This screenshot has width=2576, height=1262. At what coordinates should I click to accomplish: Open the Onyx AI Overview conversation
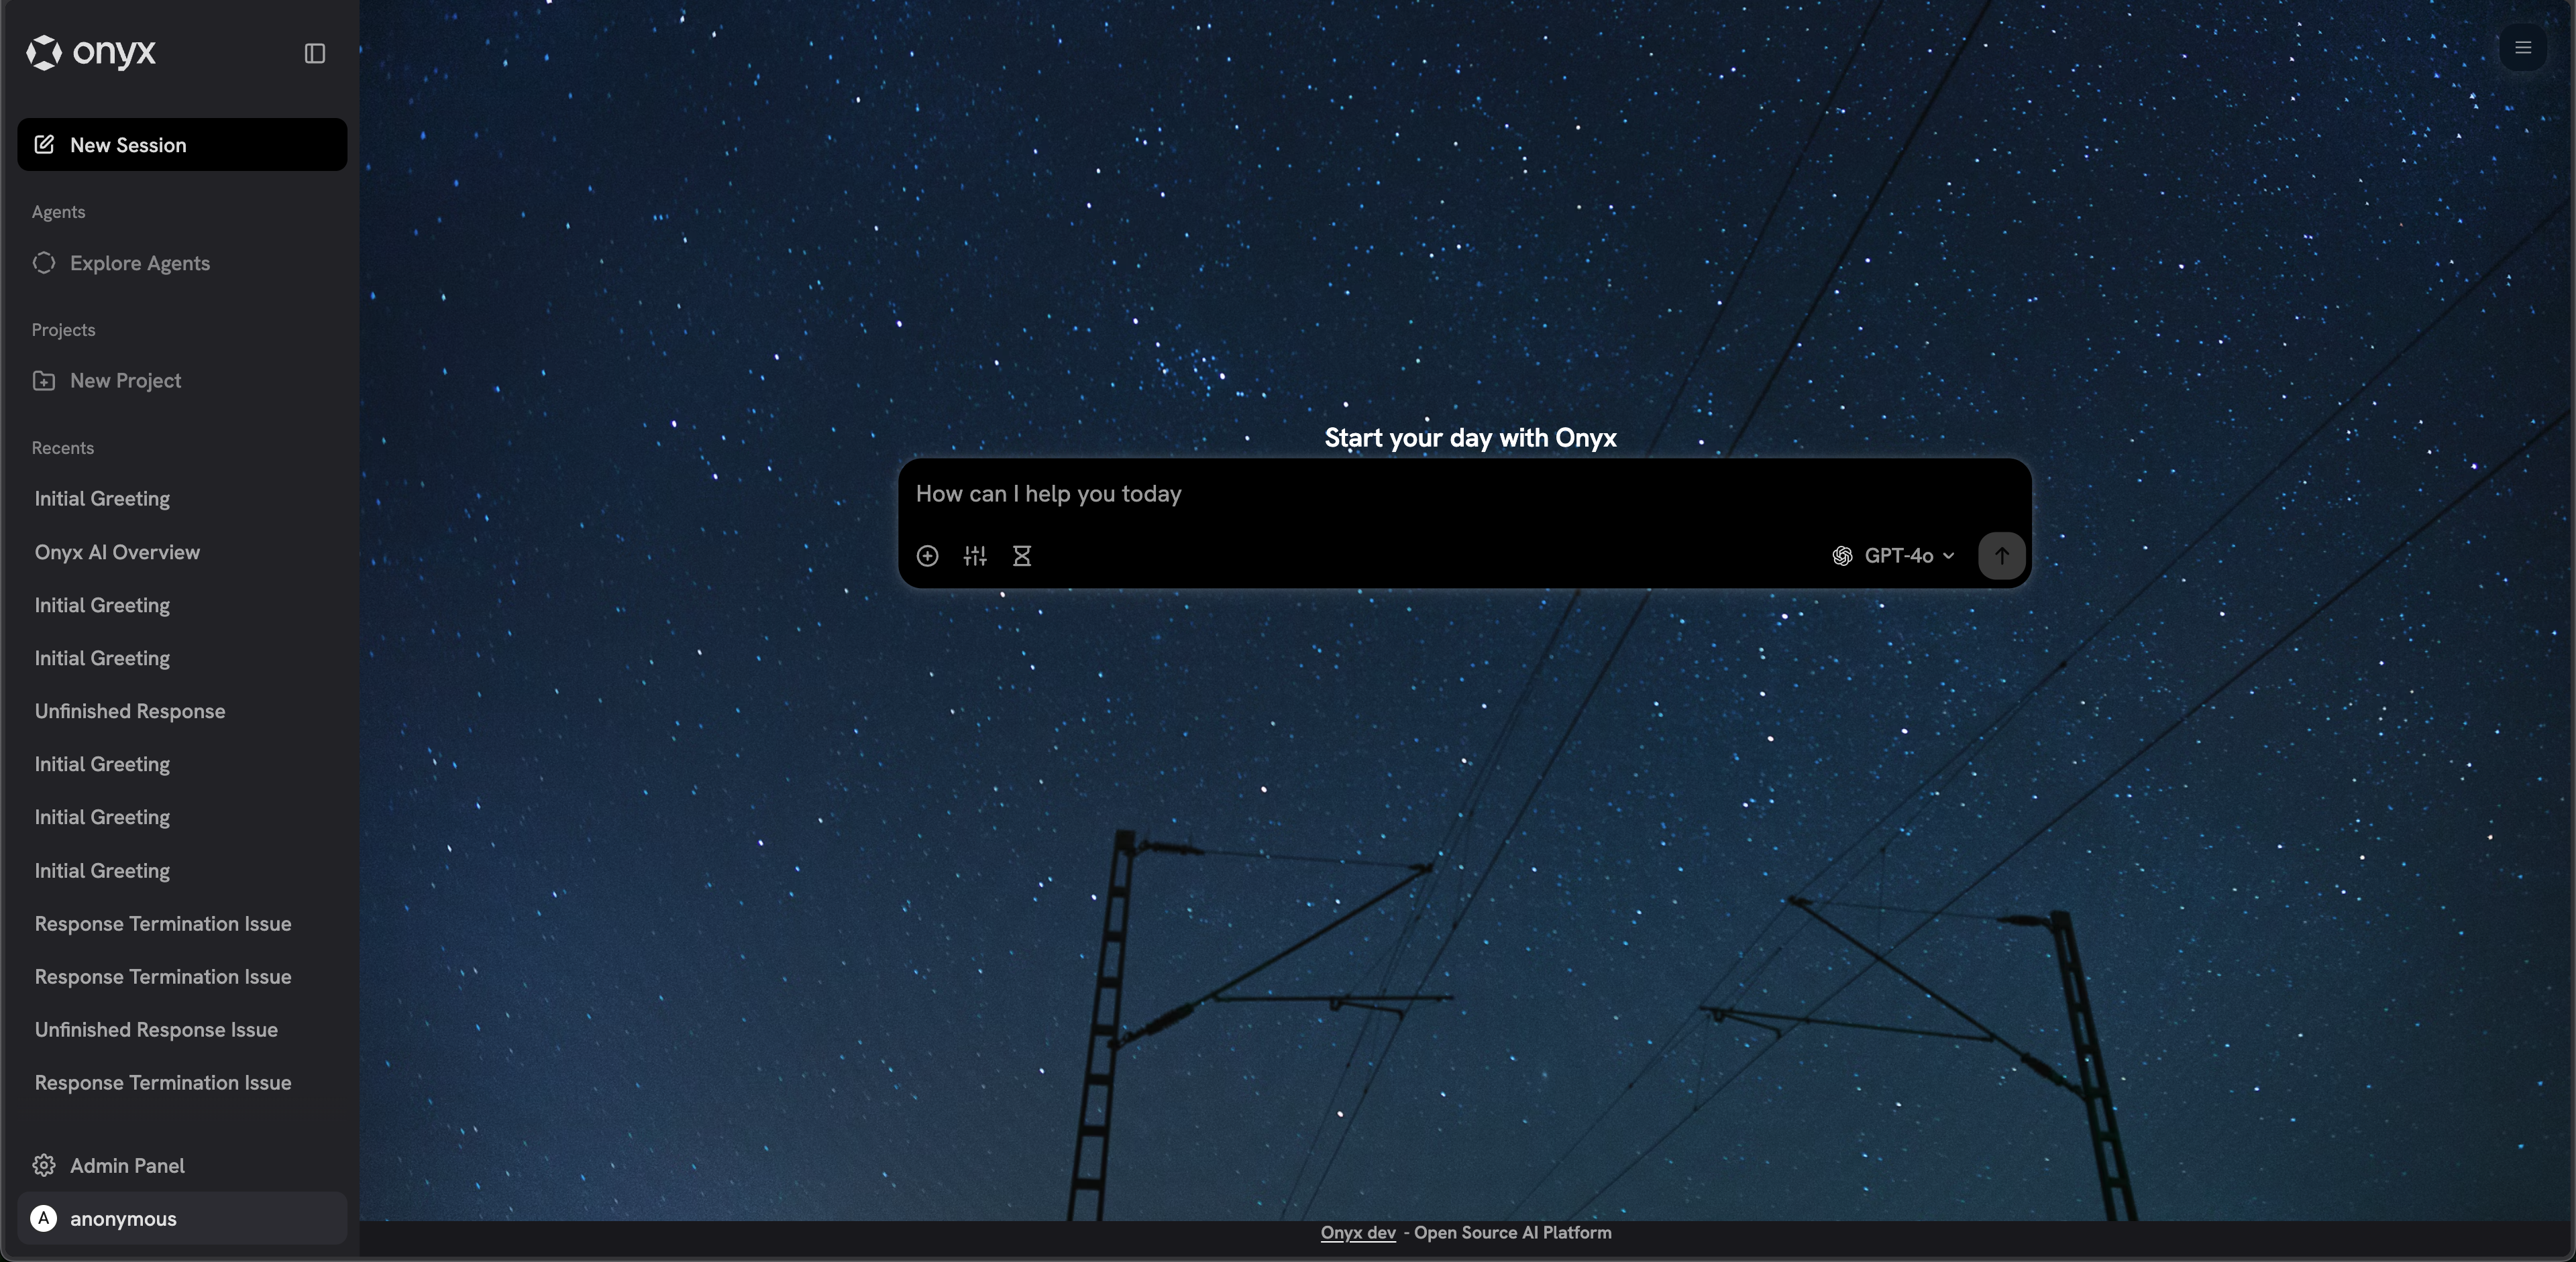(x=117, y=552)
